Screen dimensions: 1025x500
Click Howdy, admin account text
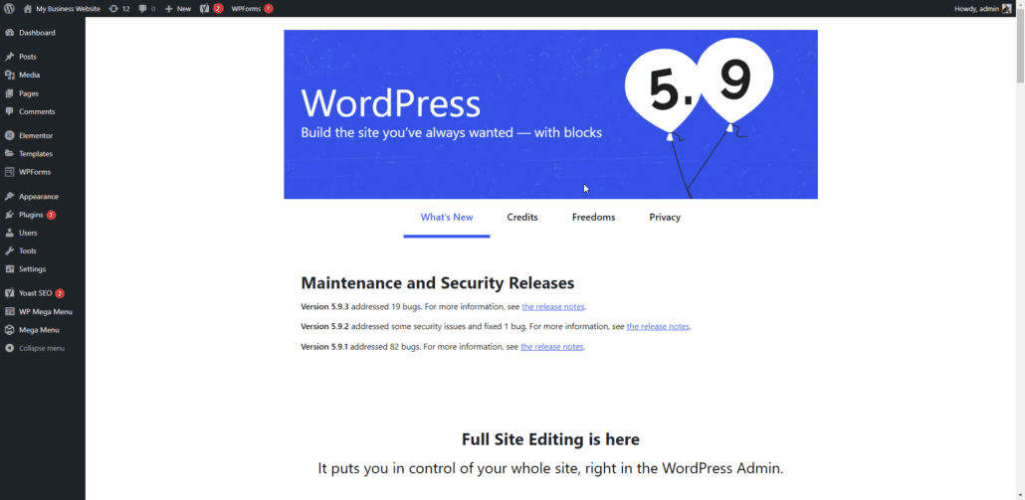977,9
